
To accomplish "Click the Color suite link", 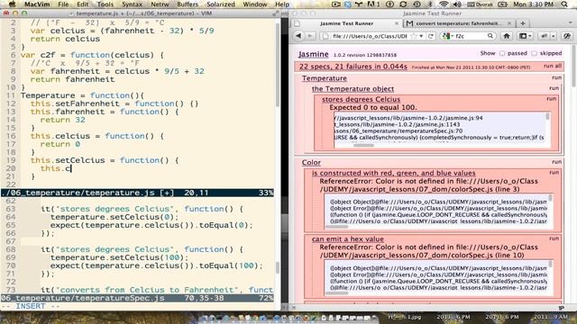I will [x=311, y=162].
